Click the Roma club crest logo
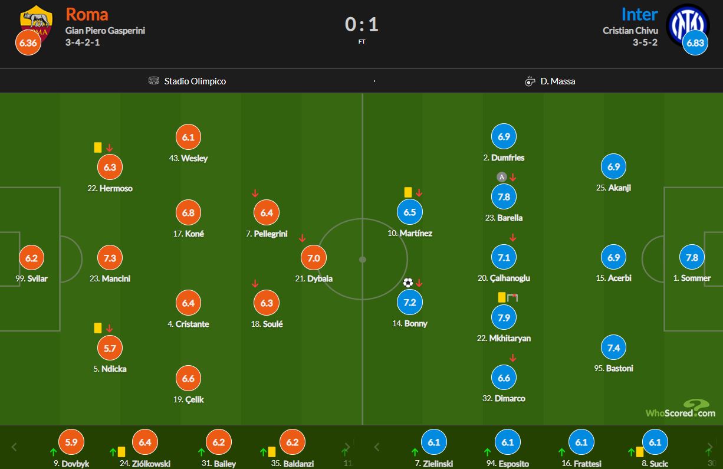Image resolution: width=723 pixels, height=469 pixels. [35, 21]
